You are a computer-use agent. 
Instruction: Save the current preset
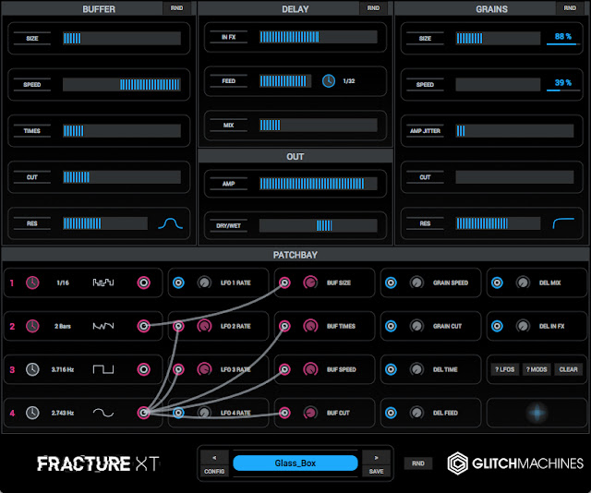point(376,471)
